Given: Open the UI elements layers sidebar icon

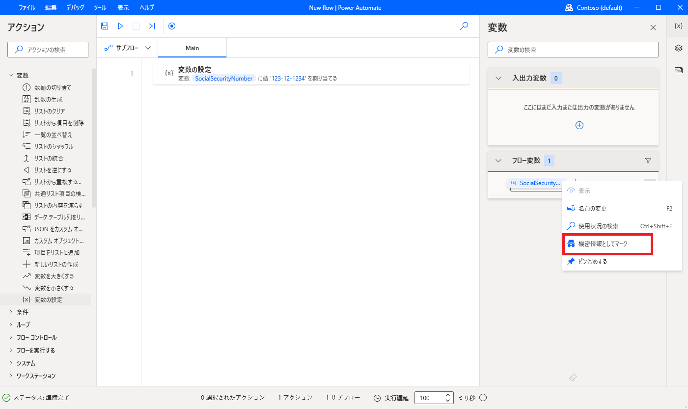Looking at the screenshot, I should click(678, 48).
